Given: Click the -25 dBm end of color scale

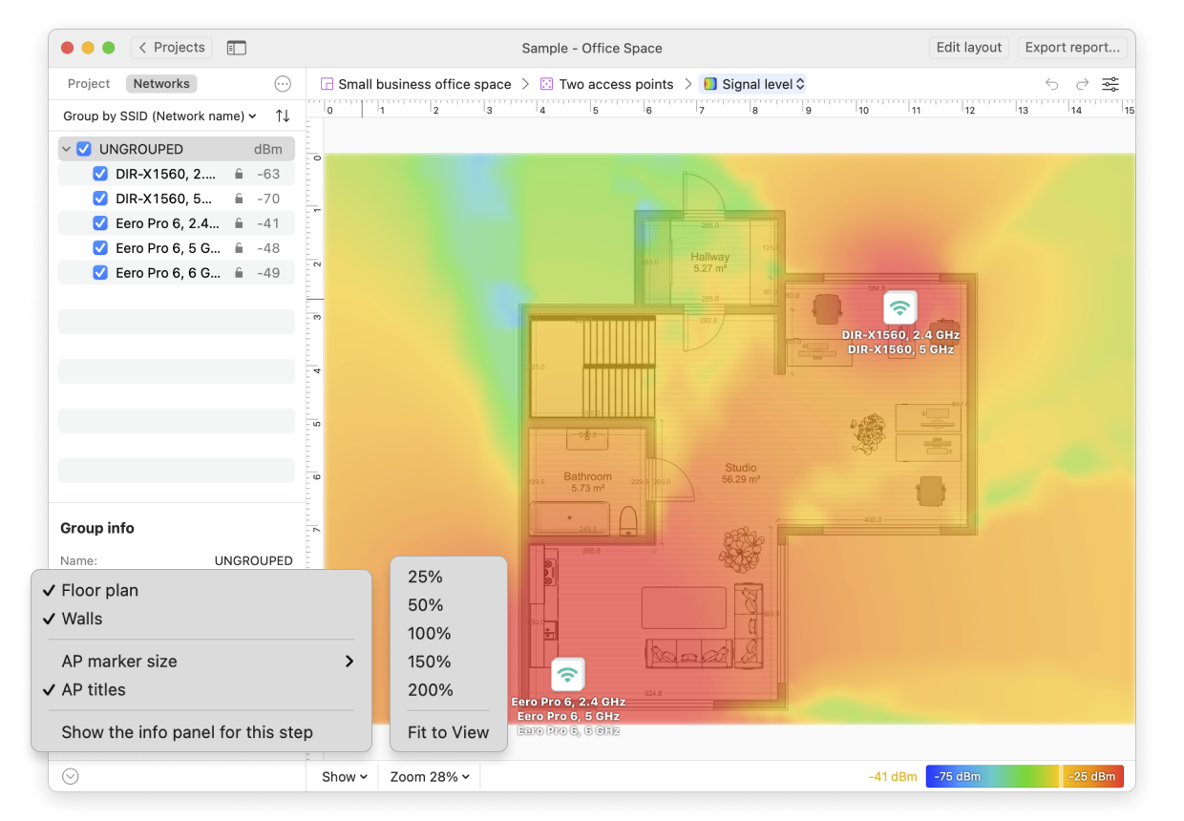Looking at the screenshot, I should [1091, 776].
